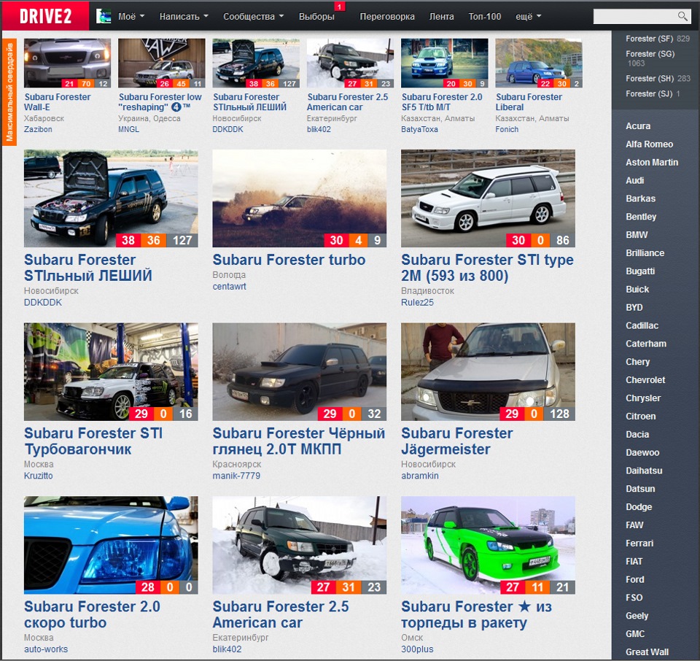
Task: Select Forester (SJ) generation filter
Action: coord(649,93)
